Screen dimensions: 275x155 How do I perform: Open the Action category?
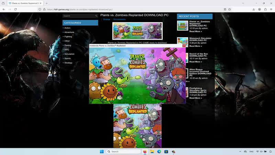[x=67, y=28]
